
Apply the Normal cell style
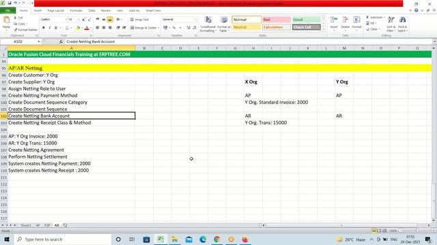click(246, 20)
